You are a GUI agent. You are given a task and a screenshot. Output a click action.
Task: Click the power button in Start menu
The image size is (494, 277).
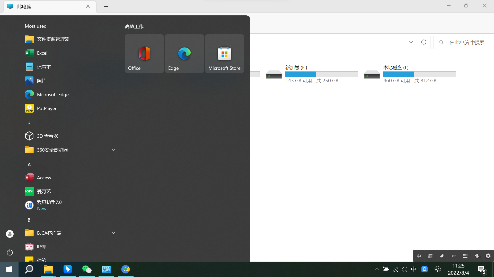[10, 252]
